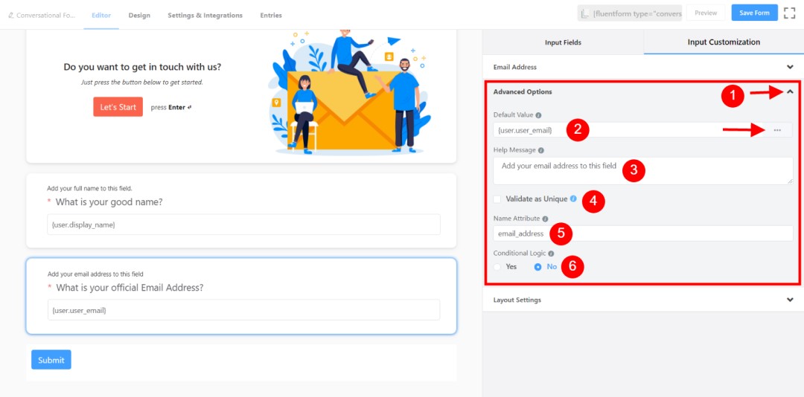
Task: Open Settings & Integrations tab
Action: tap(205, 16)
